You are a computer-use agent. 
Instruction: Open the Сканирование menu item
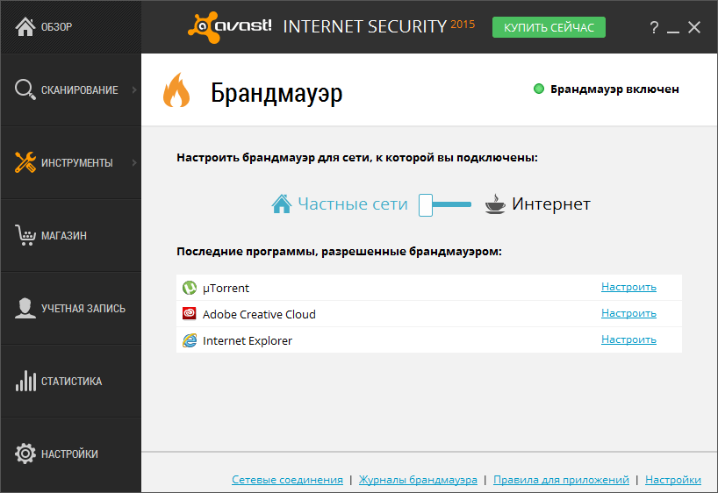(71, 89)
